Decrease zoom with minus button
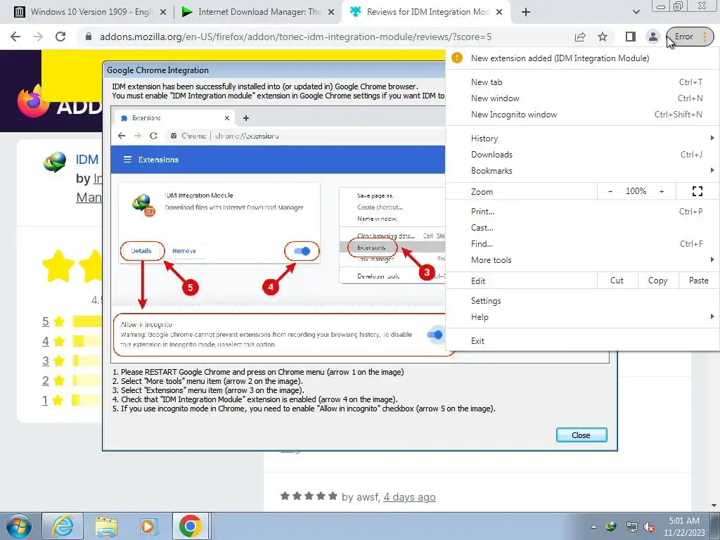The image size is (720, 540). click(x=610, y=191)
